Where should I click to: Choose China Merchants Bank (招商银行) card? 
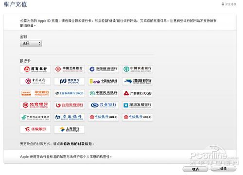35,69
